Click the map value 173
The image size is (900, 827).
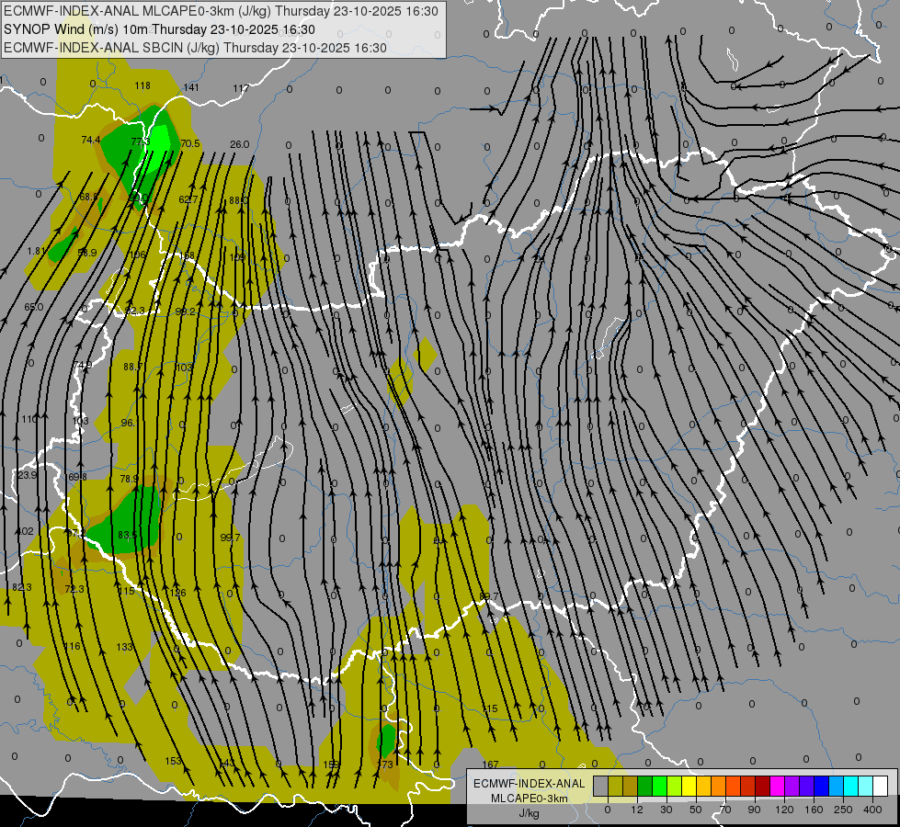[x=386, y=765]
